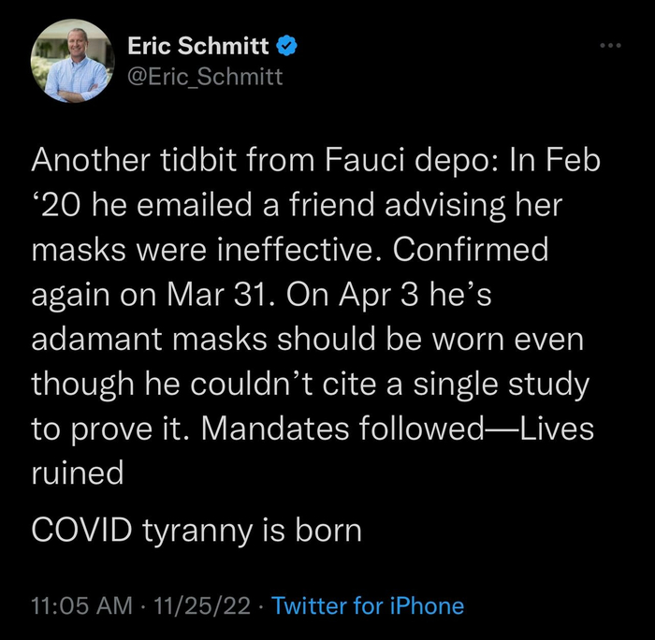Open Eric Schmitt's profile picture
The height and width of the screenshot is (640, 655).
coord(72,61)
